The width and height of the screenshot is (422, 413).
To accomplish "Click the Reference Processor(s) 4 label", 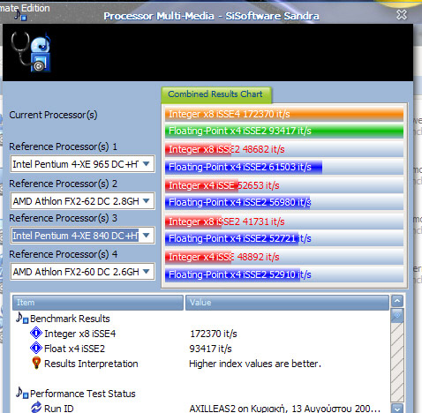I will click(63, 254).
